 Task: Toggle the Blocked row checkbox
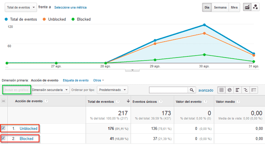pos(3,138)
